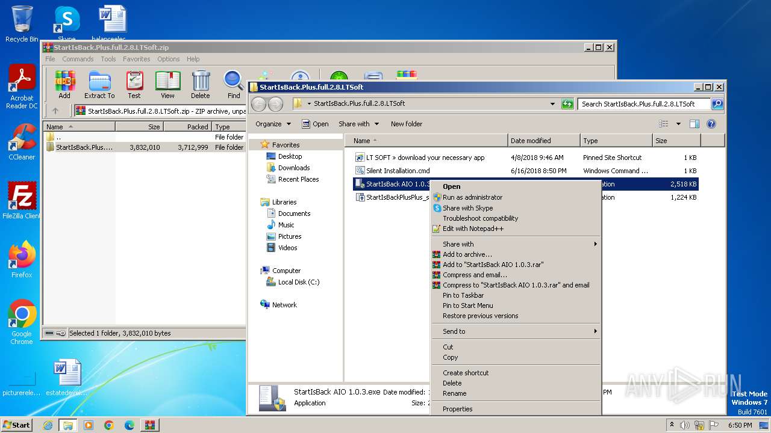This screenshot has width=771, height=433.
Task: Open WinRAR Options menu
Action: point(169,59)
